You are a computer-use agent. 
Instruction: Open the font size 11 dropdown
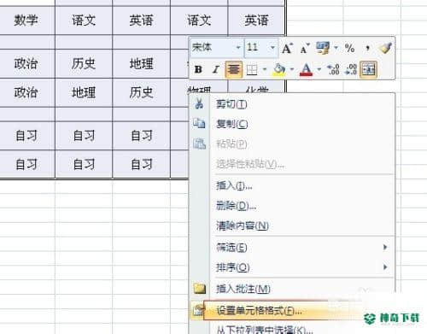coord(272,48)
